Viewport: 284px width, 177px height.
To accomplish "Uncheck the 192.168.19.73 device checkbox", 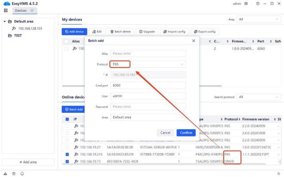I will pyautogui.click(x=67, y=162).
